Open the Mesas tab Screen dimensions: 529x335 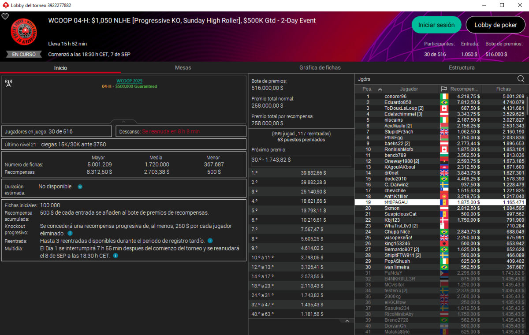tap(183, 68)
